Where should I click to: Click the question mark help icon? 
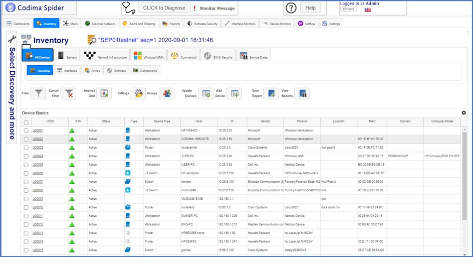(x=291, y=8)
